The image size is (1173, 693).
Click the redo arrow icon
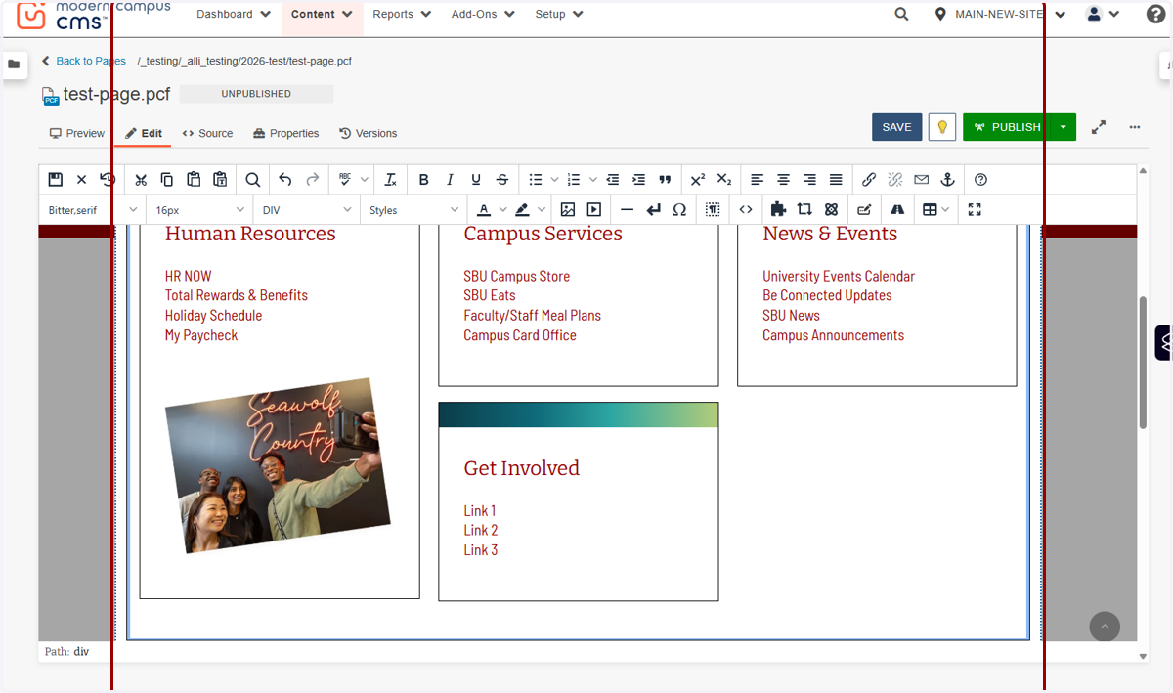tap(312, 180)
